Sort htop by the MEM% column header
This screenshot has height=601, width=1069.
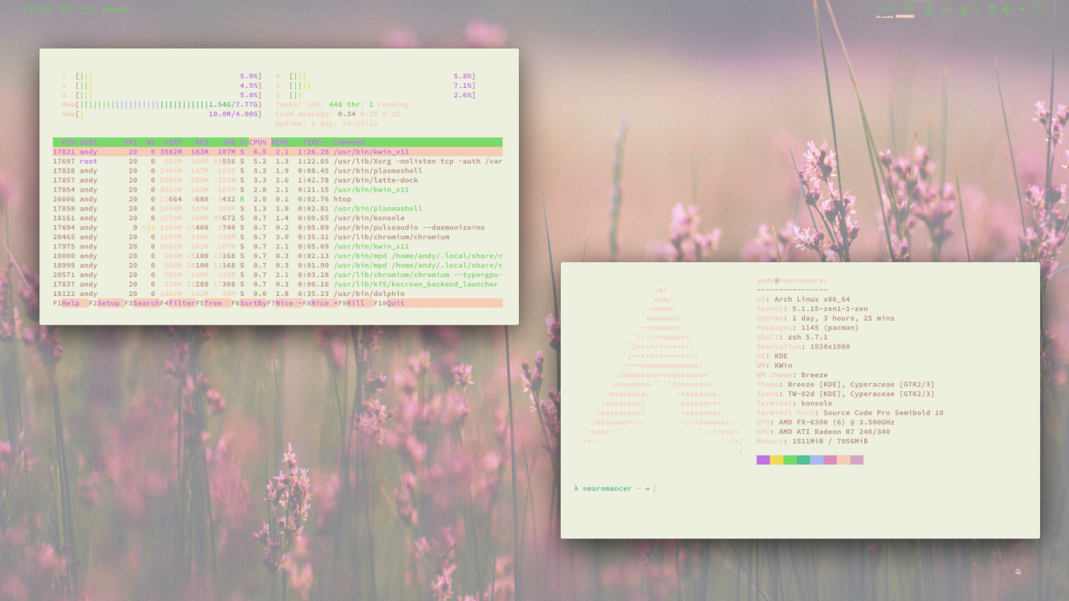[280, 142]
